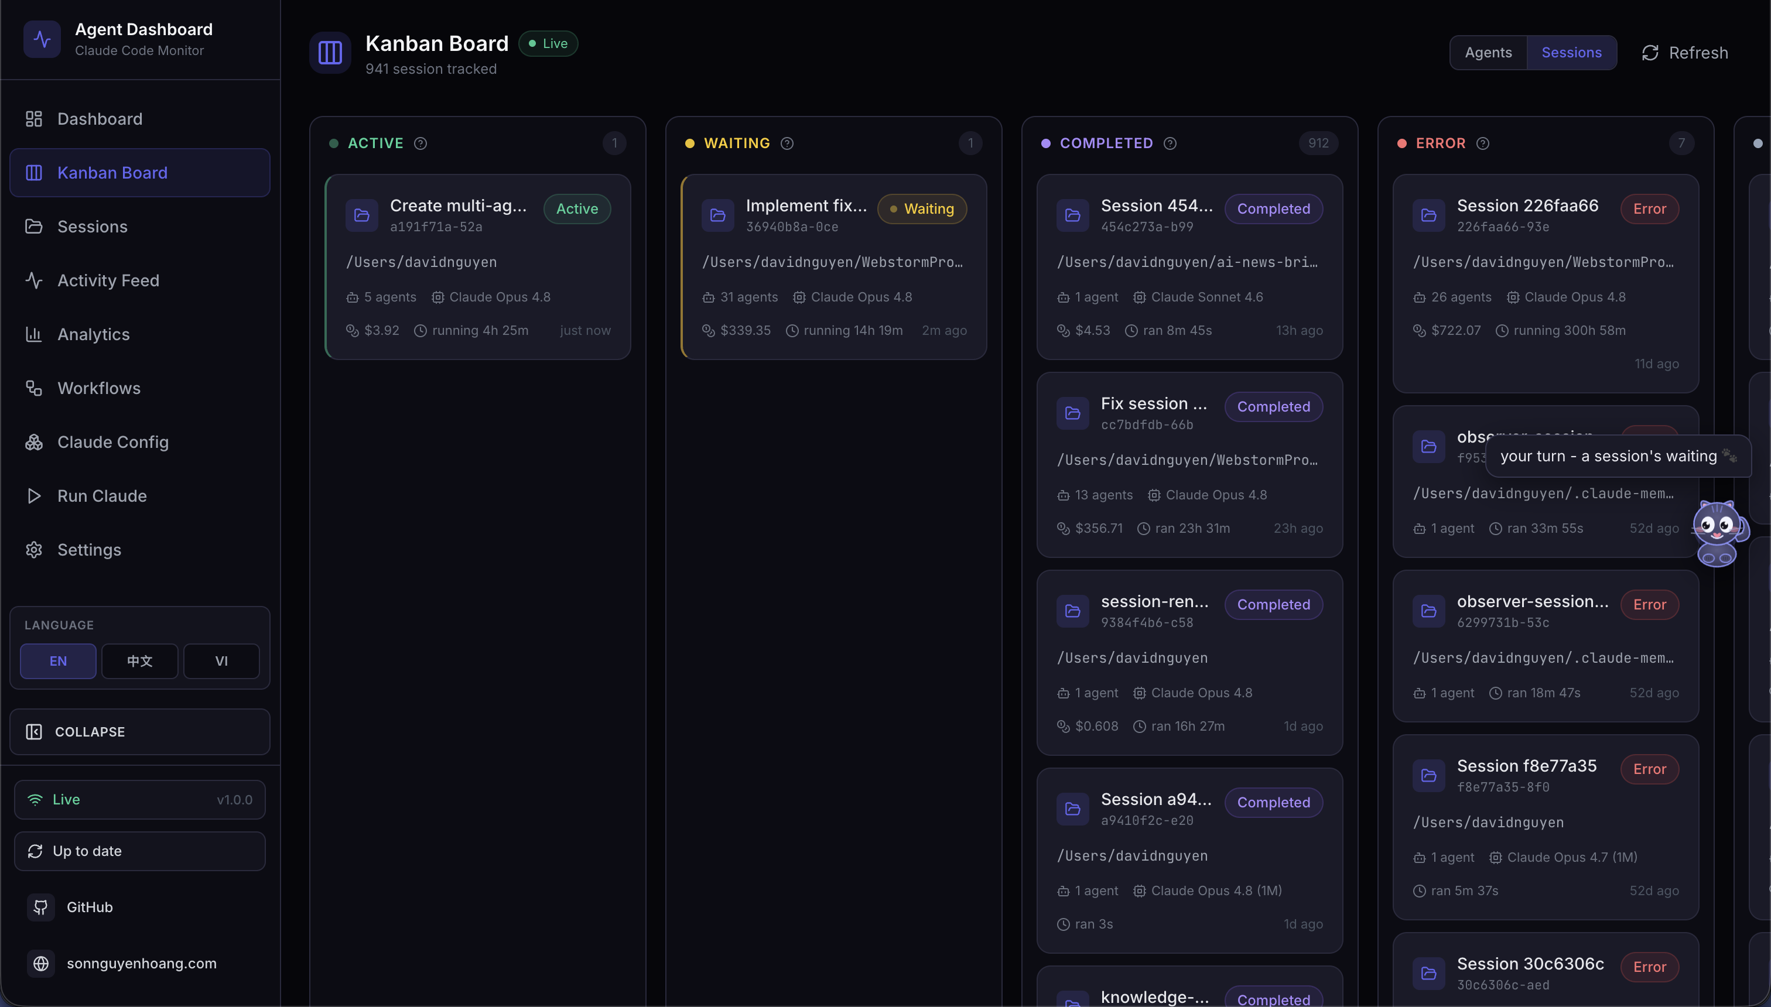The height and width of the screenshot is (1007, 1771).
Task: Switch to the Agents view
Action: tap(1489, 53)
